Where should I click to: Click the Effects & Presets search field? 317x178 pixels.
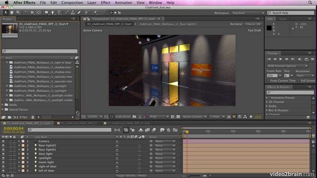click(290, 92)
